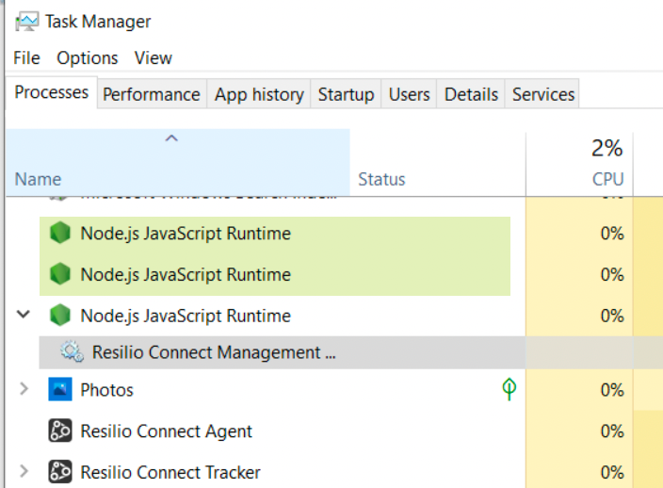Go to the Startup tab
Screen dimensions: 663x488
pos(346,94)
